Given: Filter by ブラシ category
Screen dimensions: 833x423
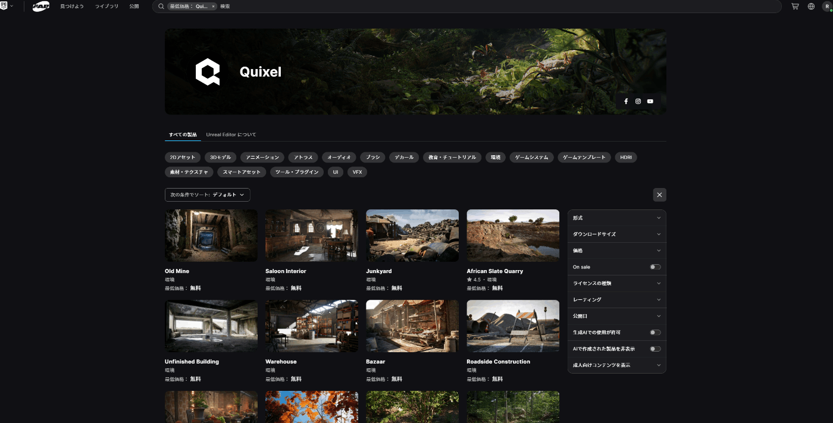Looking at the screenshot, I should pyautogui.click(x=373, y=157).
